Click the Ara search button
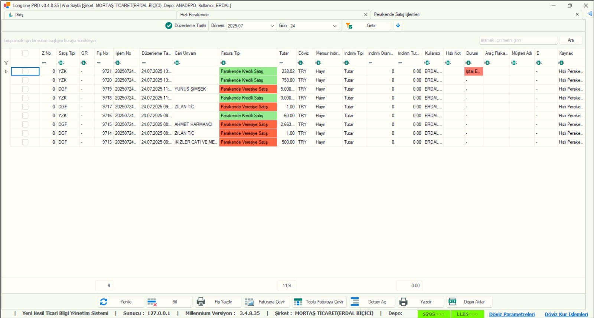 (x=571, y=40)
